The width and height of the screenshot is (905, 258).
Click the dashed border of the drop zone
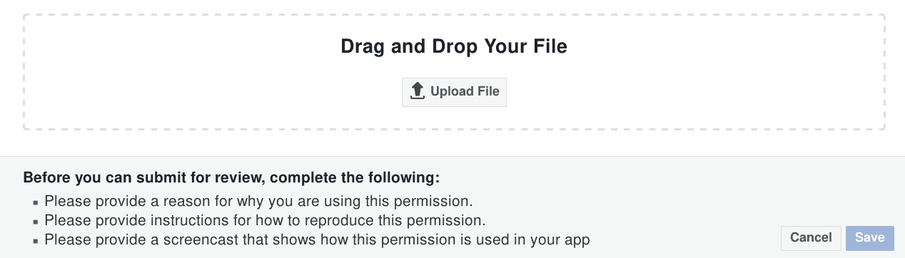pyautogui.click(x=454, y=14)
